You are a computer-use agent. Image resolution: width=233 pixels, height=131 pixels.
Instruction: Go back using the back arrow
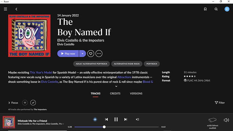16,9
